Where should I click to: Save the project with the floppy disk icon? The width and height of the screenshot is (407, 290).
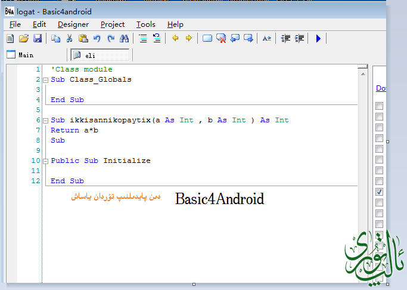point(38,39)
